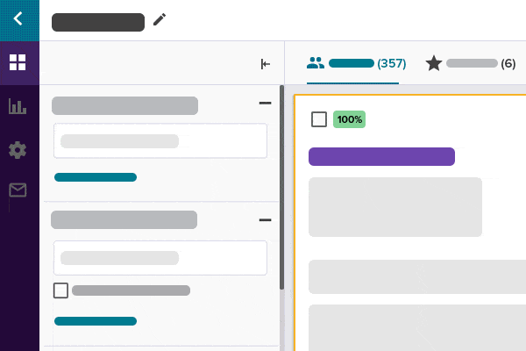
Task: Click the teal link in first filter section
Action: 96,177
